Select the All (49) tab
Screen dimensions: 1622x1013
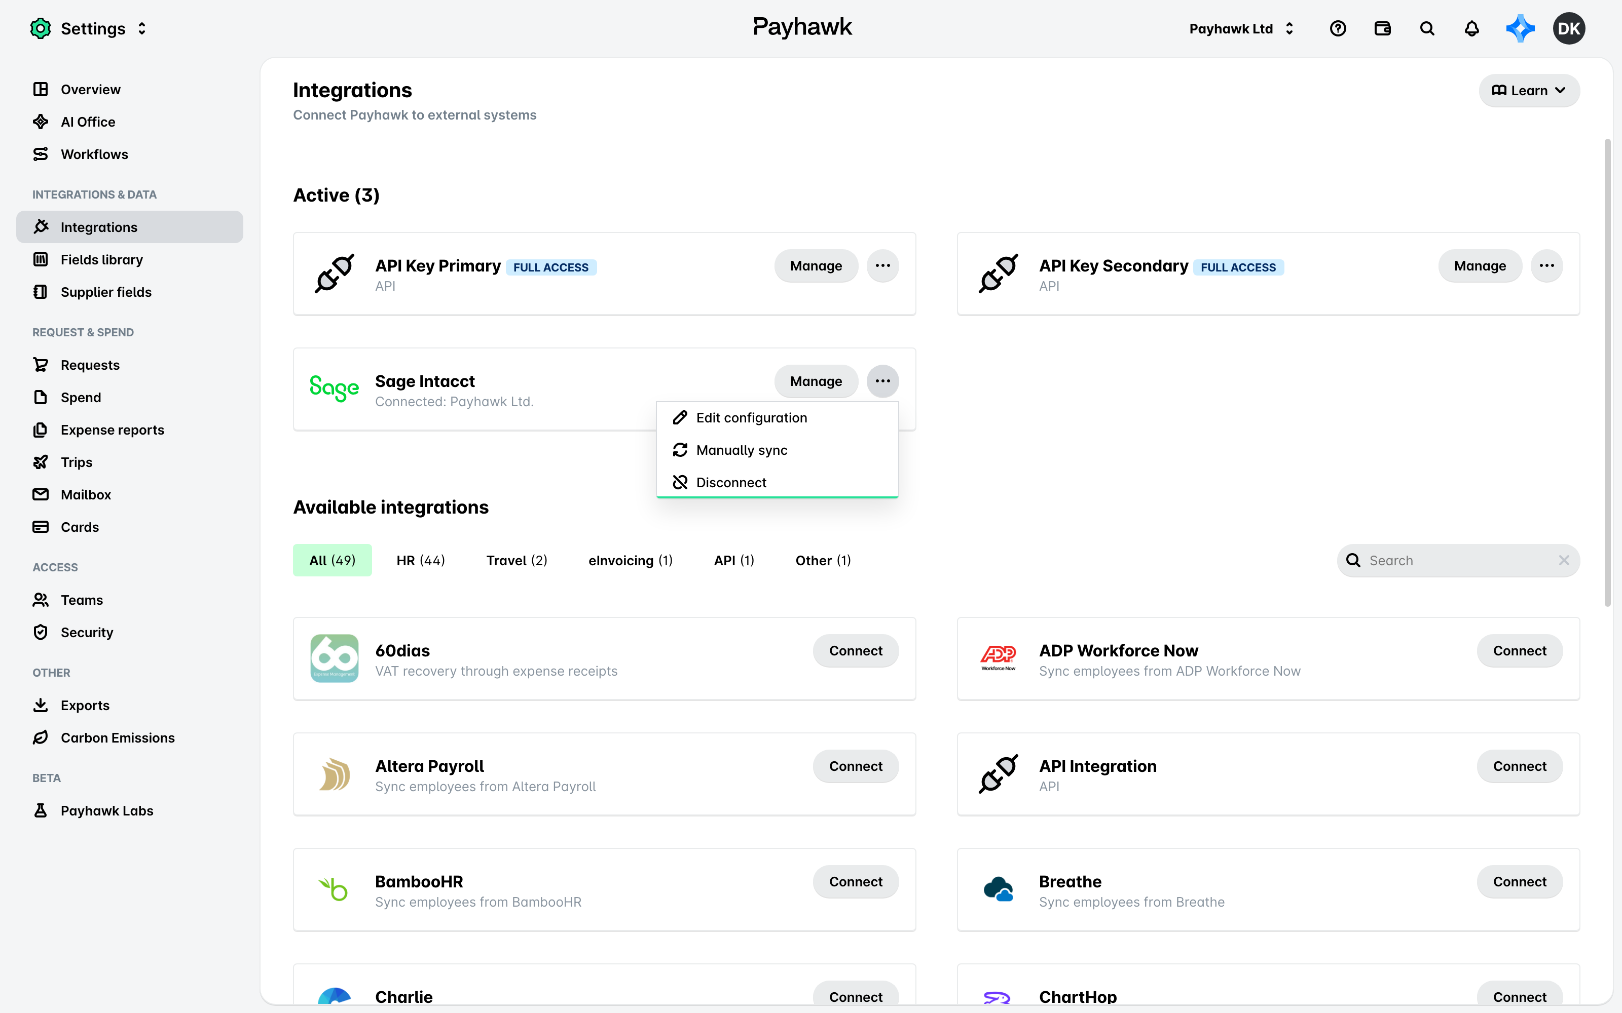click(333, 560)
